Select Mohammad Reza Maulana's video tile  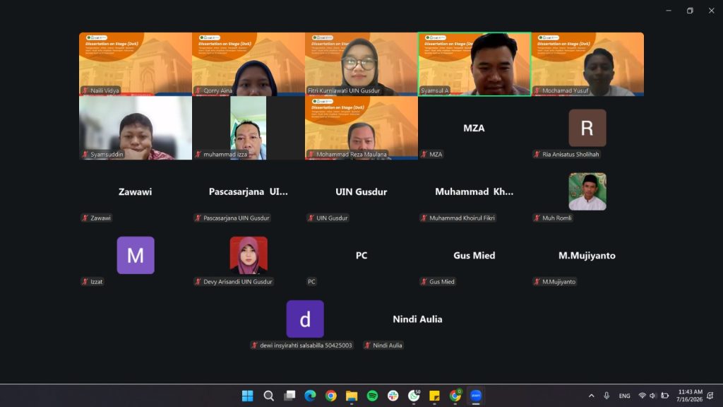click(x=361, y=128)
